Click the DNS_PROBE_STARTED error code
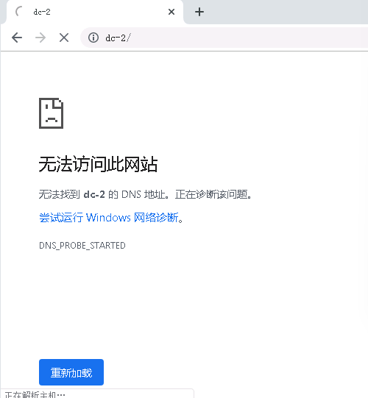Screen dimensions: 368x398 pos(82,246)
